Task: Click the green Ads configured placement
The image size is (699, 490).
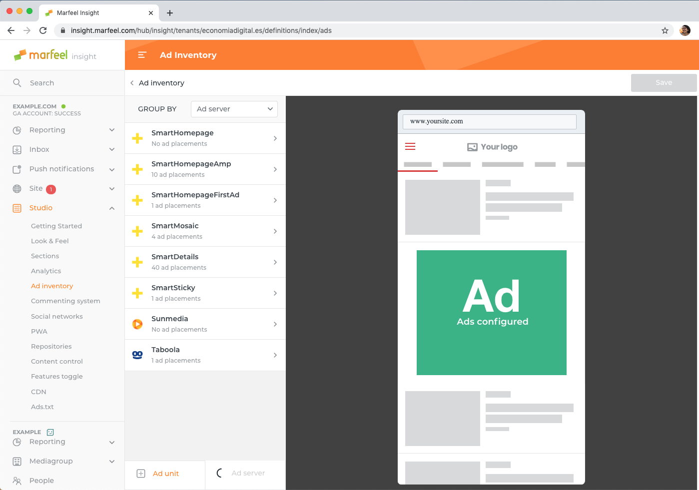Action: coord(492,313)
